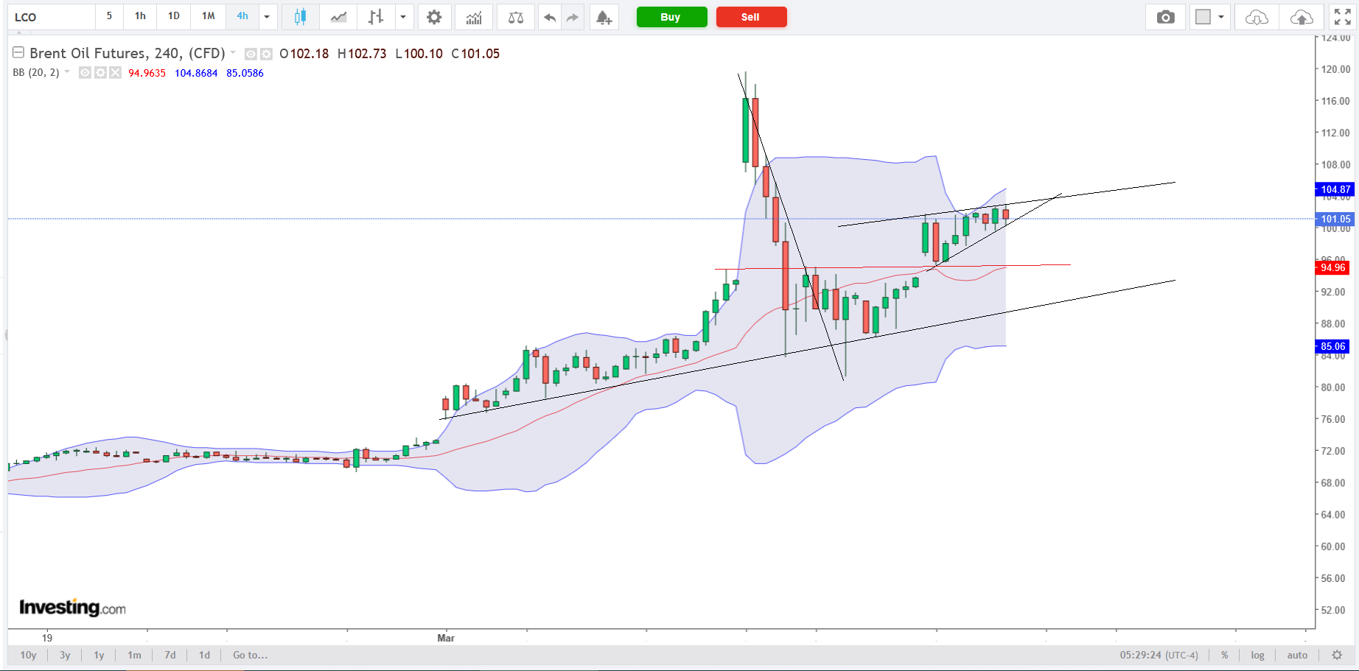The width and height of the screenshot is (1359, 671).
Task: Open the indicators menu icon
Action: point(474,17)
